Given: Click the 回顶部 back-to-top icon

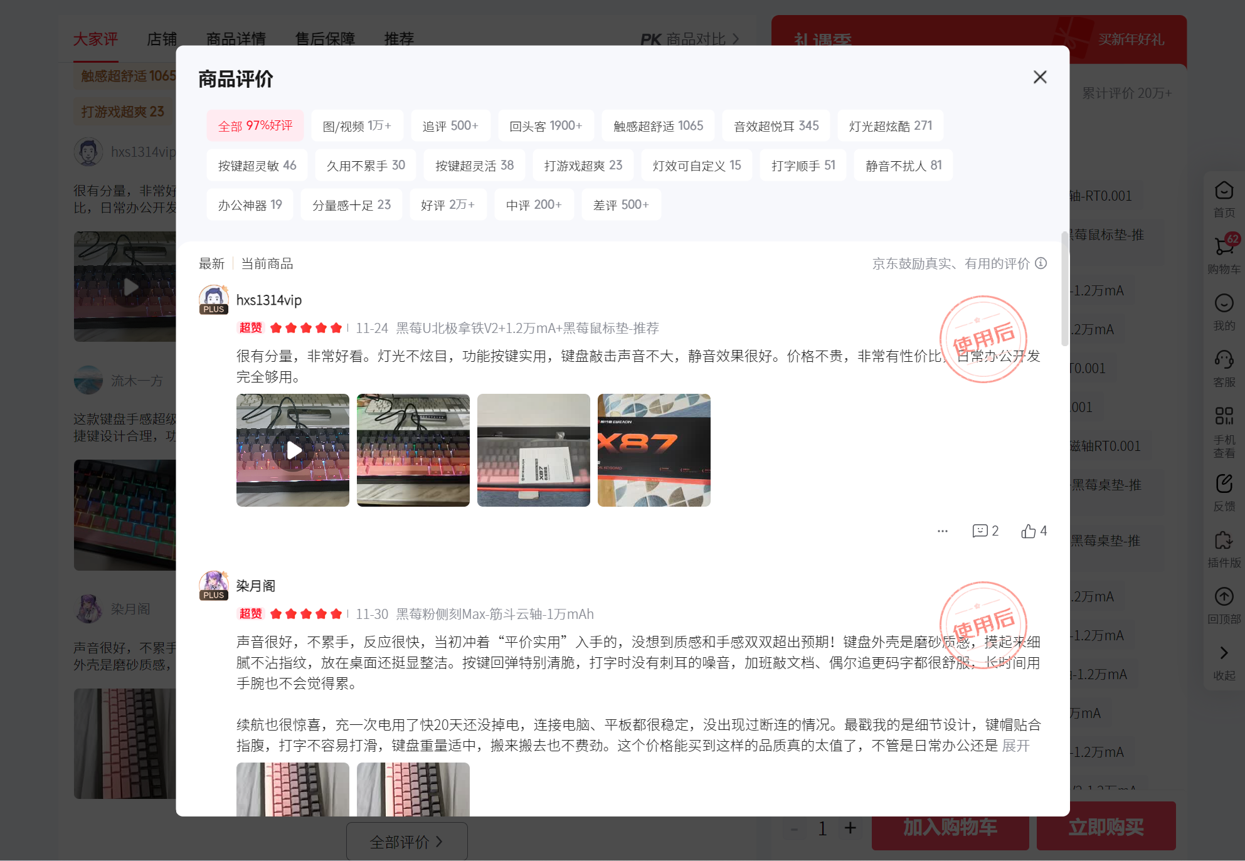Looking at the screenshot, I should pos(1224,603).
